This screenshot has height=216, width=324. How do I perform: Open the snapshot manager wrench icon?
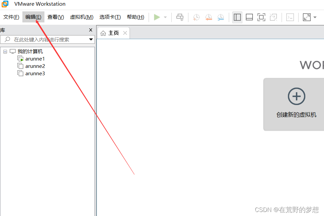tap(221, 17)
